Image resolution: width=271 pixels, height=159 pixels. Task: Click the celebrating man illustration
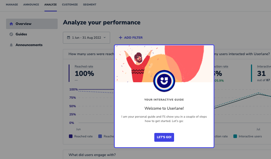point(137,66)
